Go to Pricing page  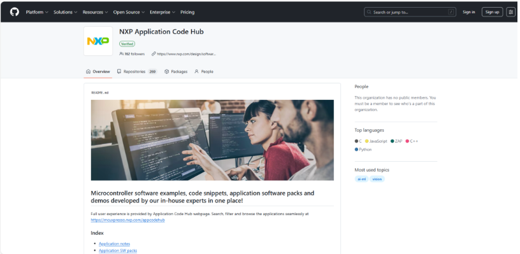[x=187, y=12]
